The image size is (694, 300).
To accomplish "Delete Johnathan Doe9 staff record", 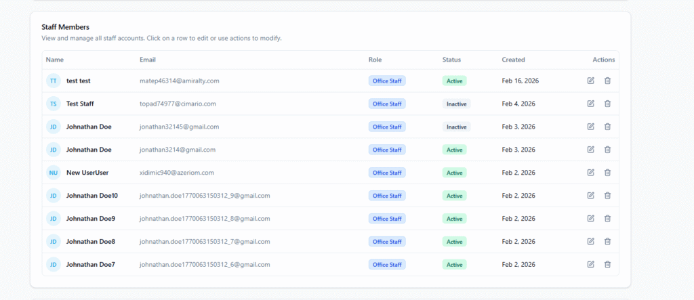I will tap(607, 219).
